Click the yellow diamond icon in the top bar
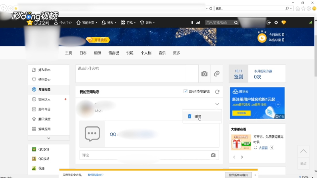Viewport: 317px width, 178px height. pyautogui.click(x=284, y=23)
